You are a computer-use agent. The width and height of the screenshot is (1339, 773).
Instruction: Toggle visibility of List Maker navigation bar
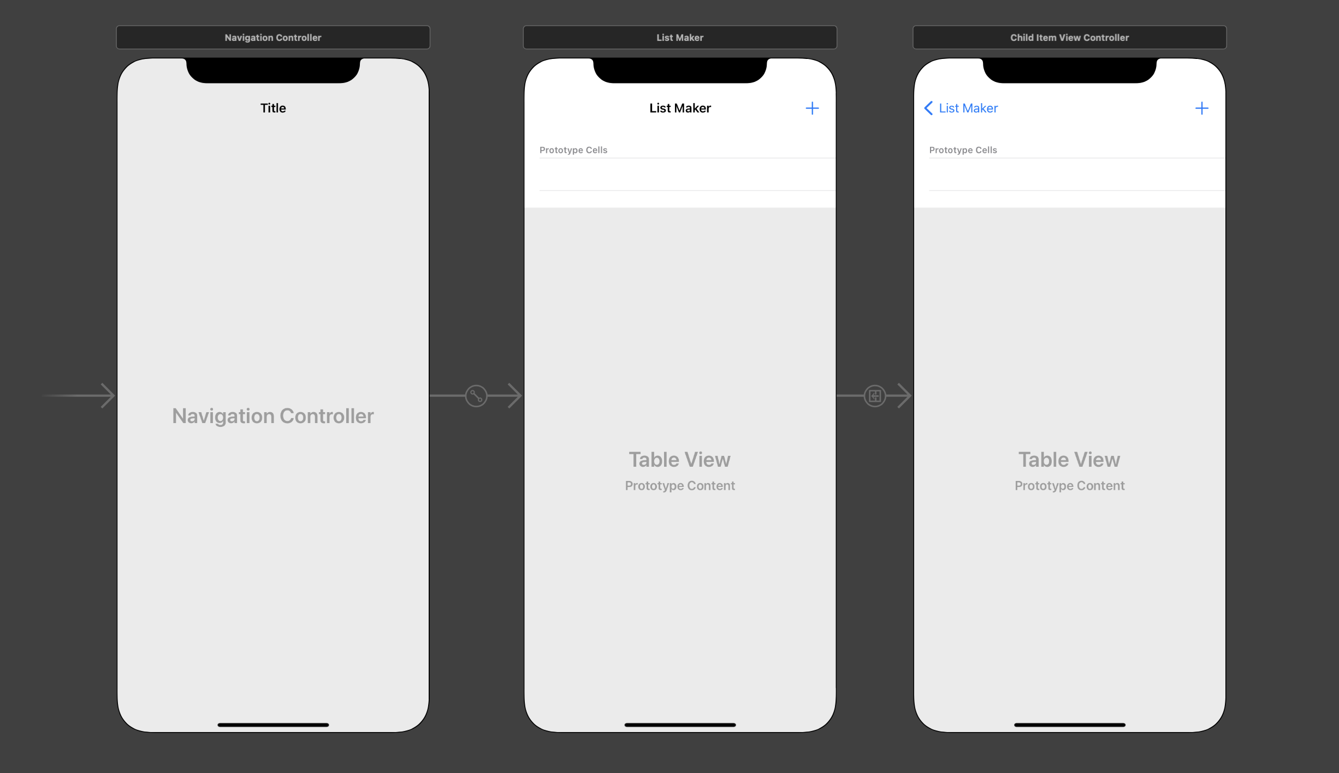coord(679,108)
